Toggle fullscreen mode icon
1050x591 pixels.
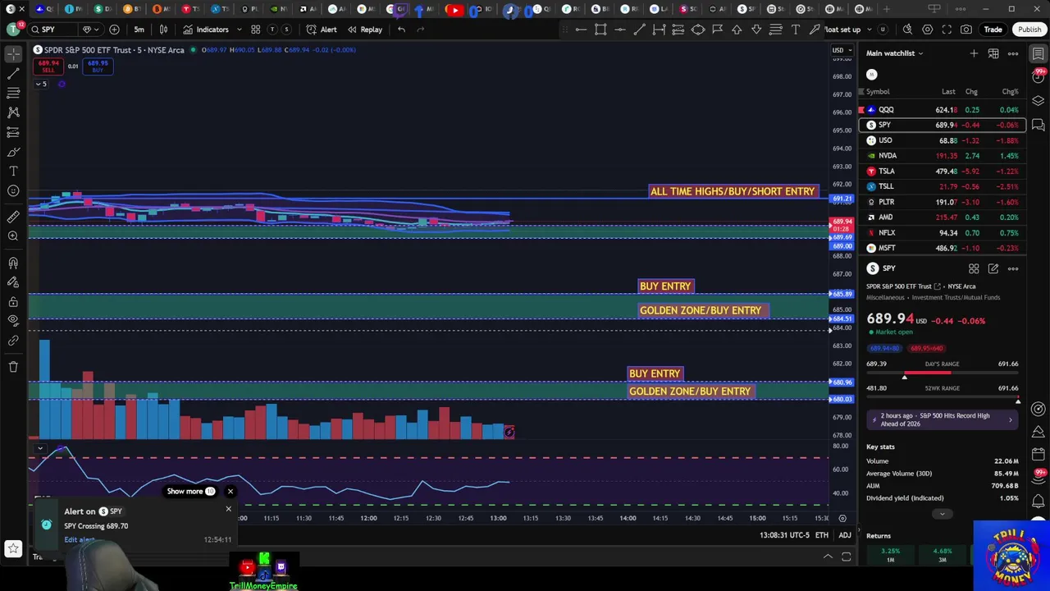947,30
